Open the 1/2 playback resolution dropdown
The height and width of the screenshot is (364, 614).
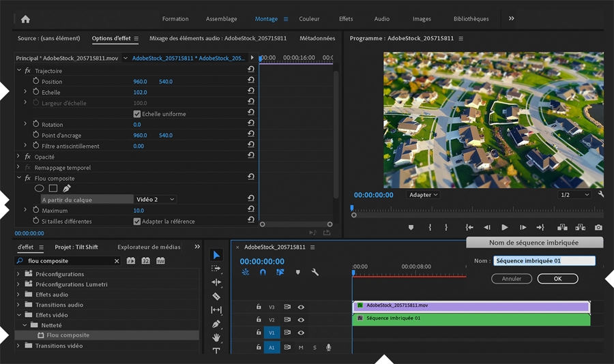pyautogui.click(x=574, y=195)
